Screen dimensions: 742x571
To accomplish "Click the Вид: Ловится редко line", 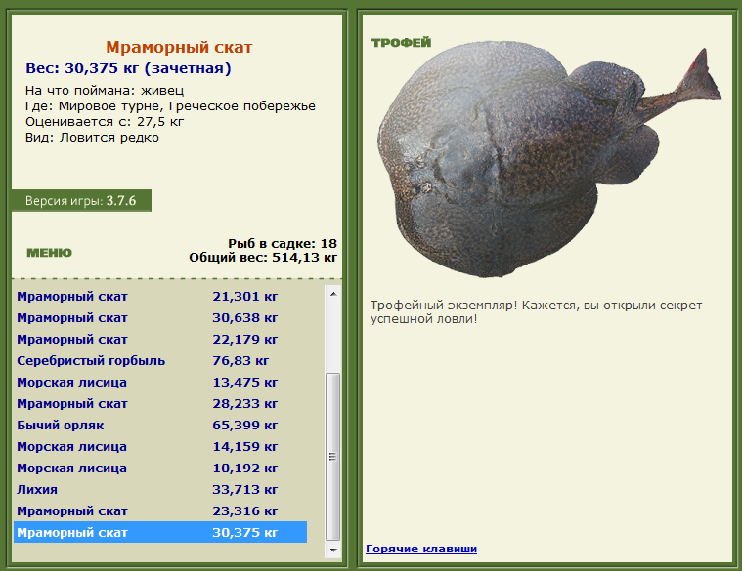I will coord(92,138).
